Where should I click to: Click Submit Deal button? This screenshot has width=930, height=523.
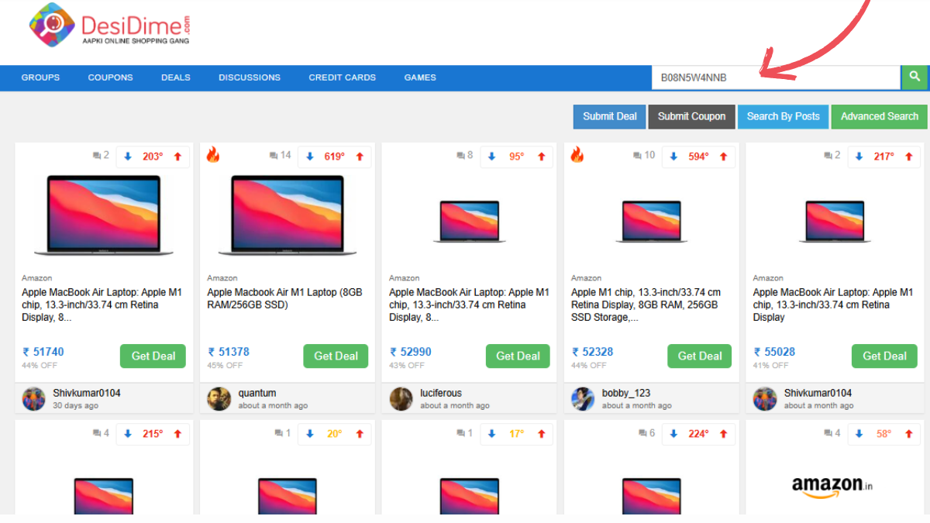coord(609,116)
